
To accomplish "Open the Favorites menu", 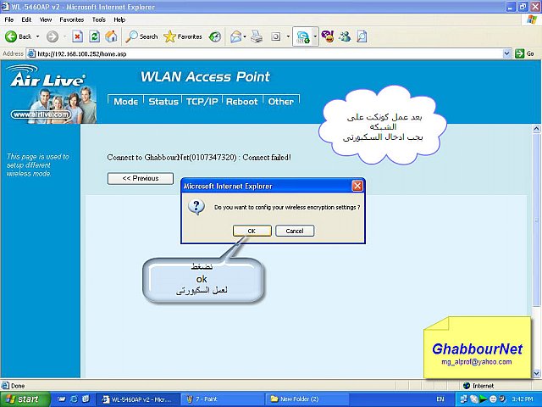I will coord(71,20).
